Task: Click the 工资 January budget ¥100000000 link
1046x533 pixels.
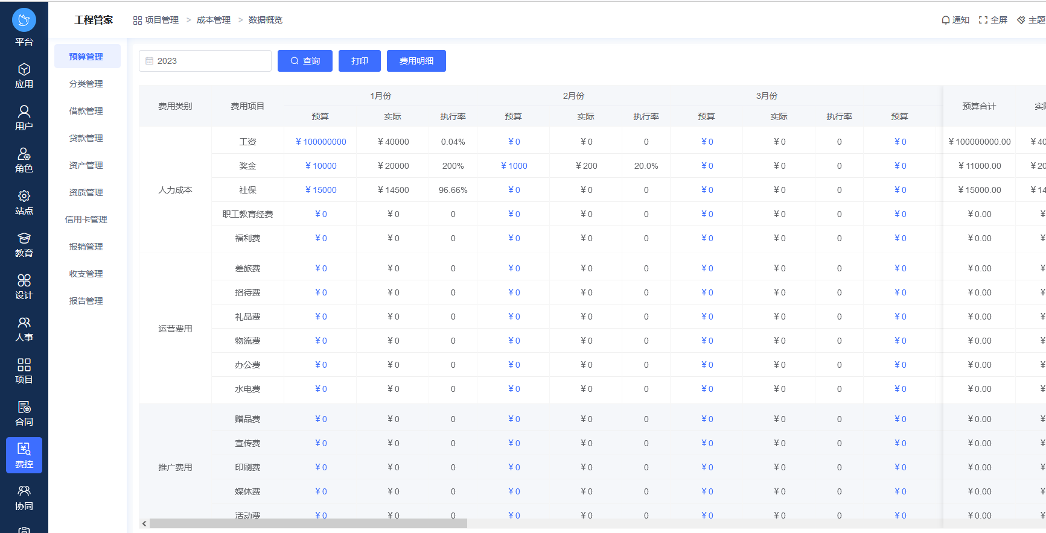Action: 320,142
